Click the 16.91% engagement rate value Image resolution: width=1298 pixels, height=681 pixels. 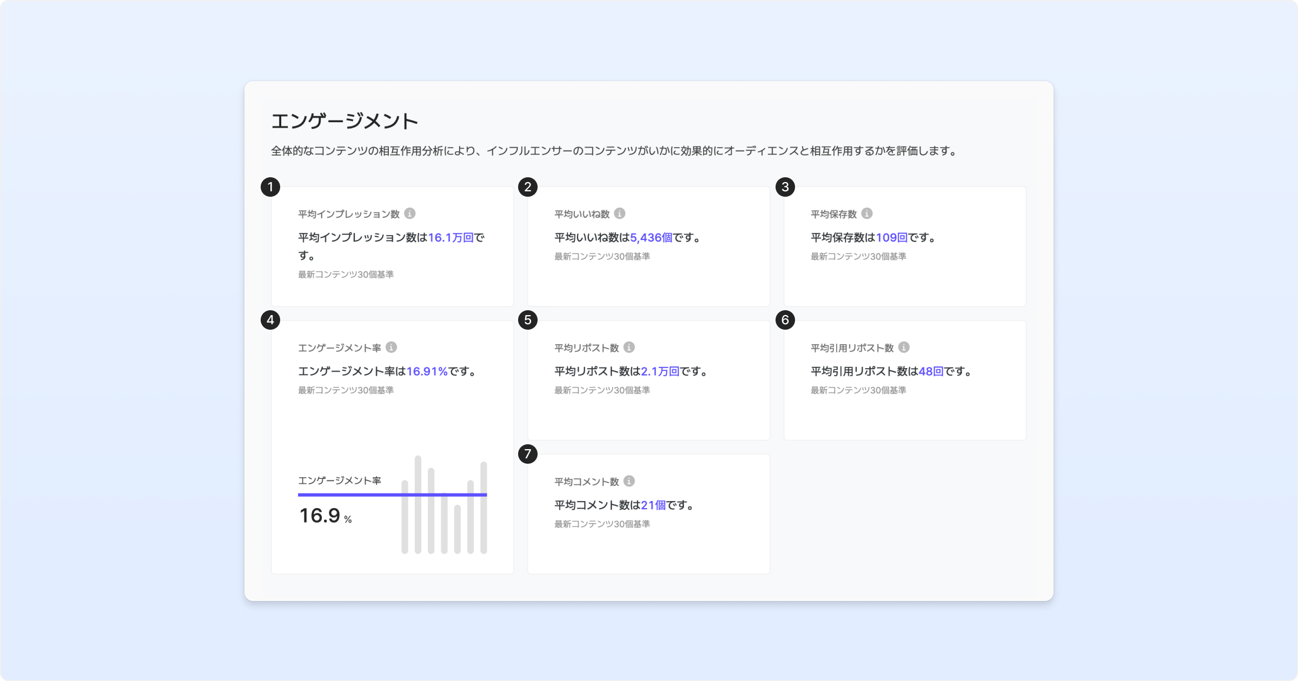point(427,371)
